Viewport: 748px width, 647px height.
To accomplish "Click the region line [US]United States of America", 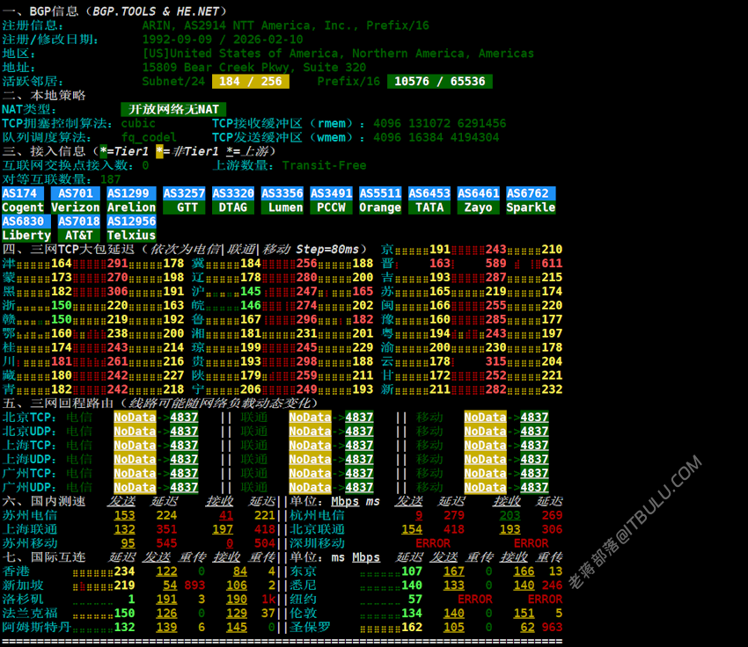I will [338, 54].
